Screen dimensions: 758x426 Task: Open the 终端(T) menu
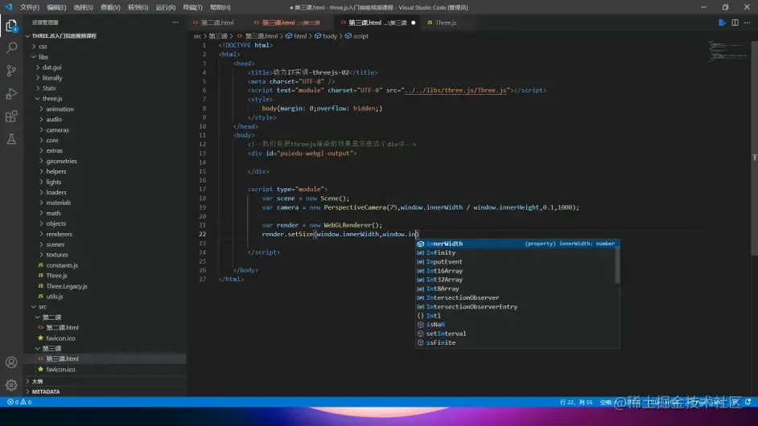click(x=193, y=7)
